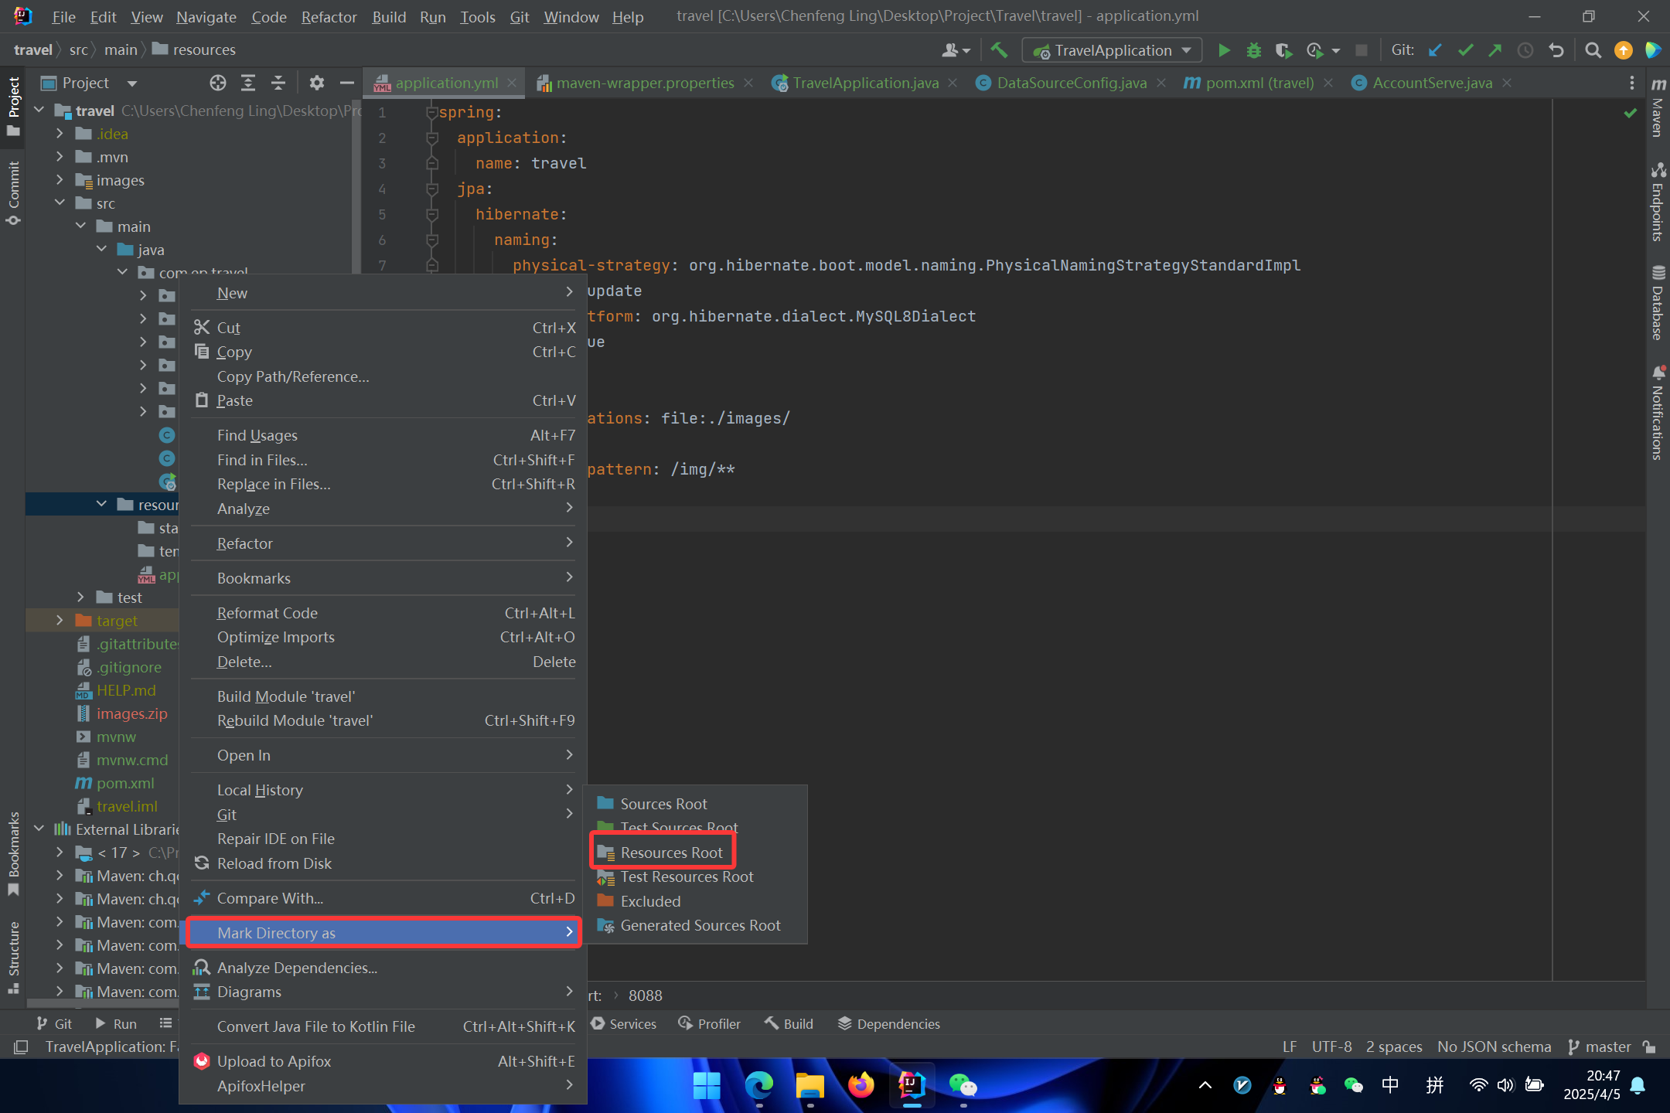Close the application.yml tab
Screen dimensions: 1670x1113
(x=512, y=83)
